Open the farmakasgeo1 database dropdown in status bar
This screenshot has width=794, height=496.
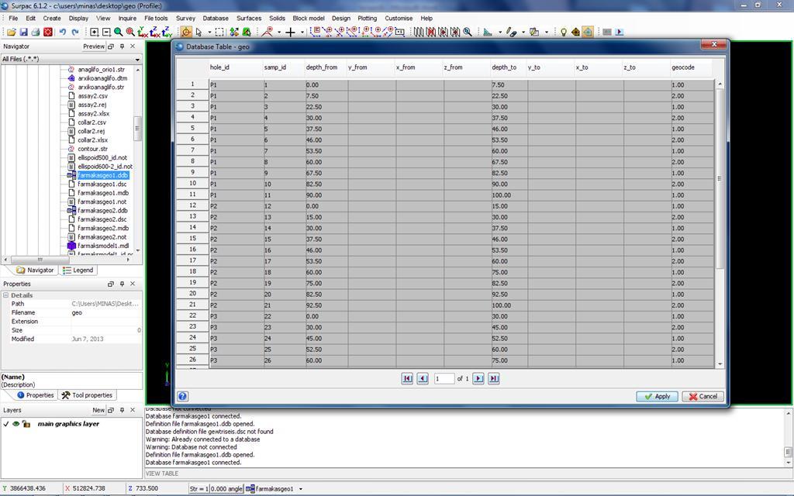[301, 489]
